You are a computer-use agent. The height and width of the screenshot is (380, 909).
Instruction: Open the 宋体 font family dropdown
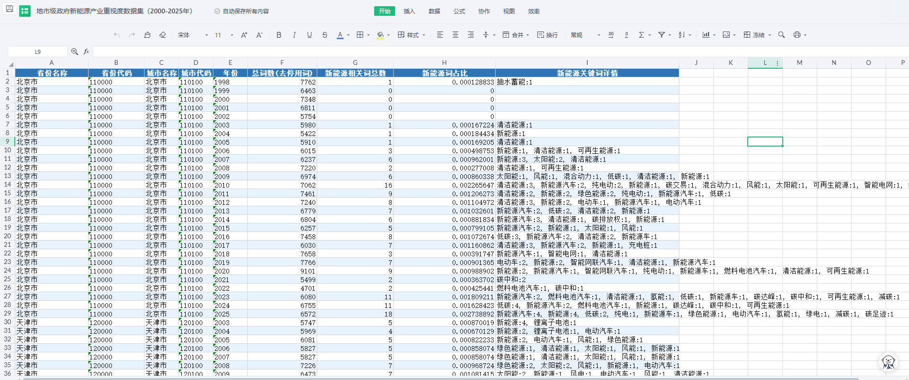tap(193, 35)
